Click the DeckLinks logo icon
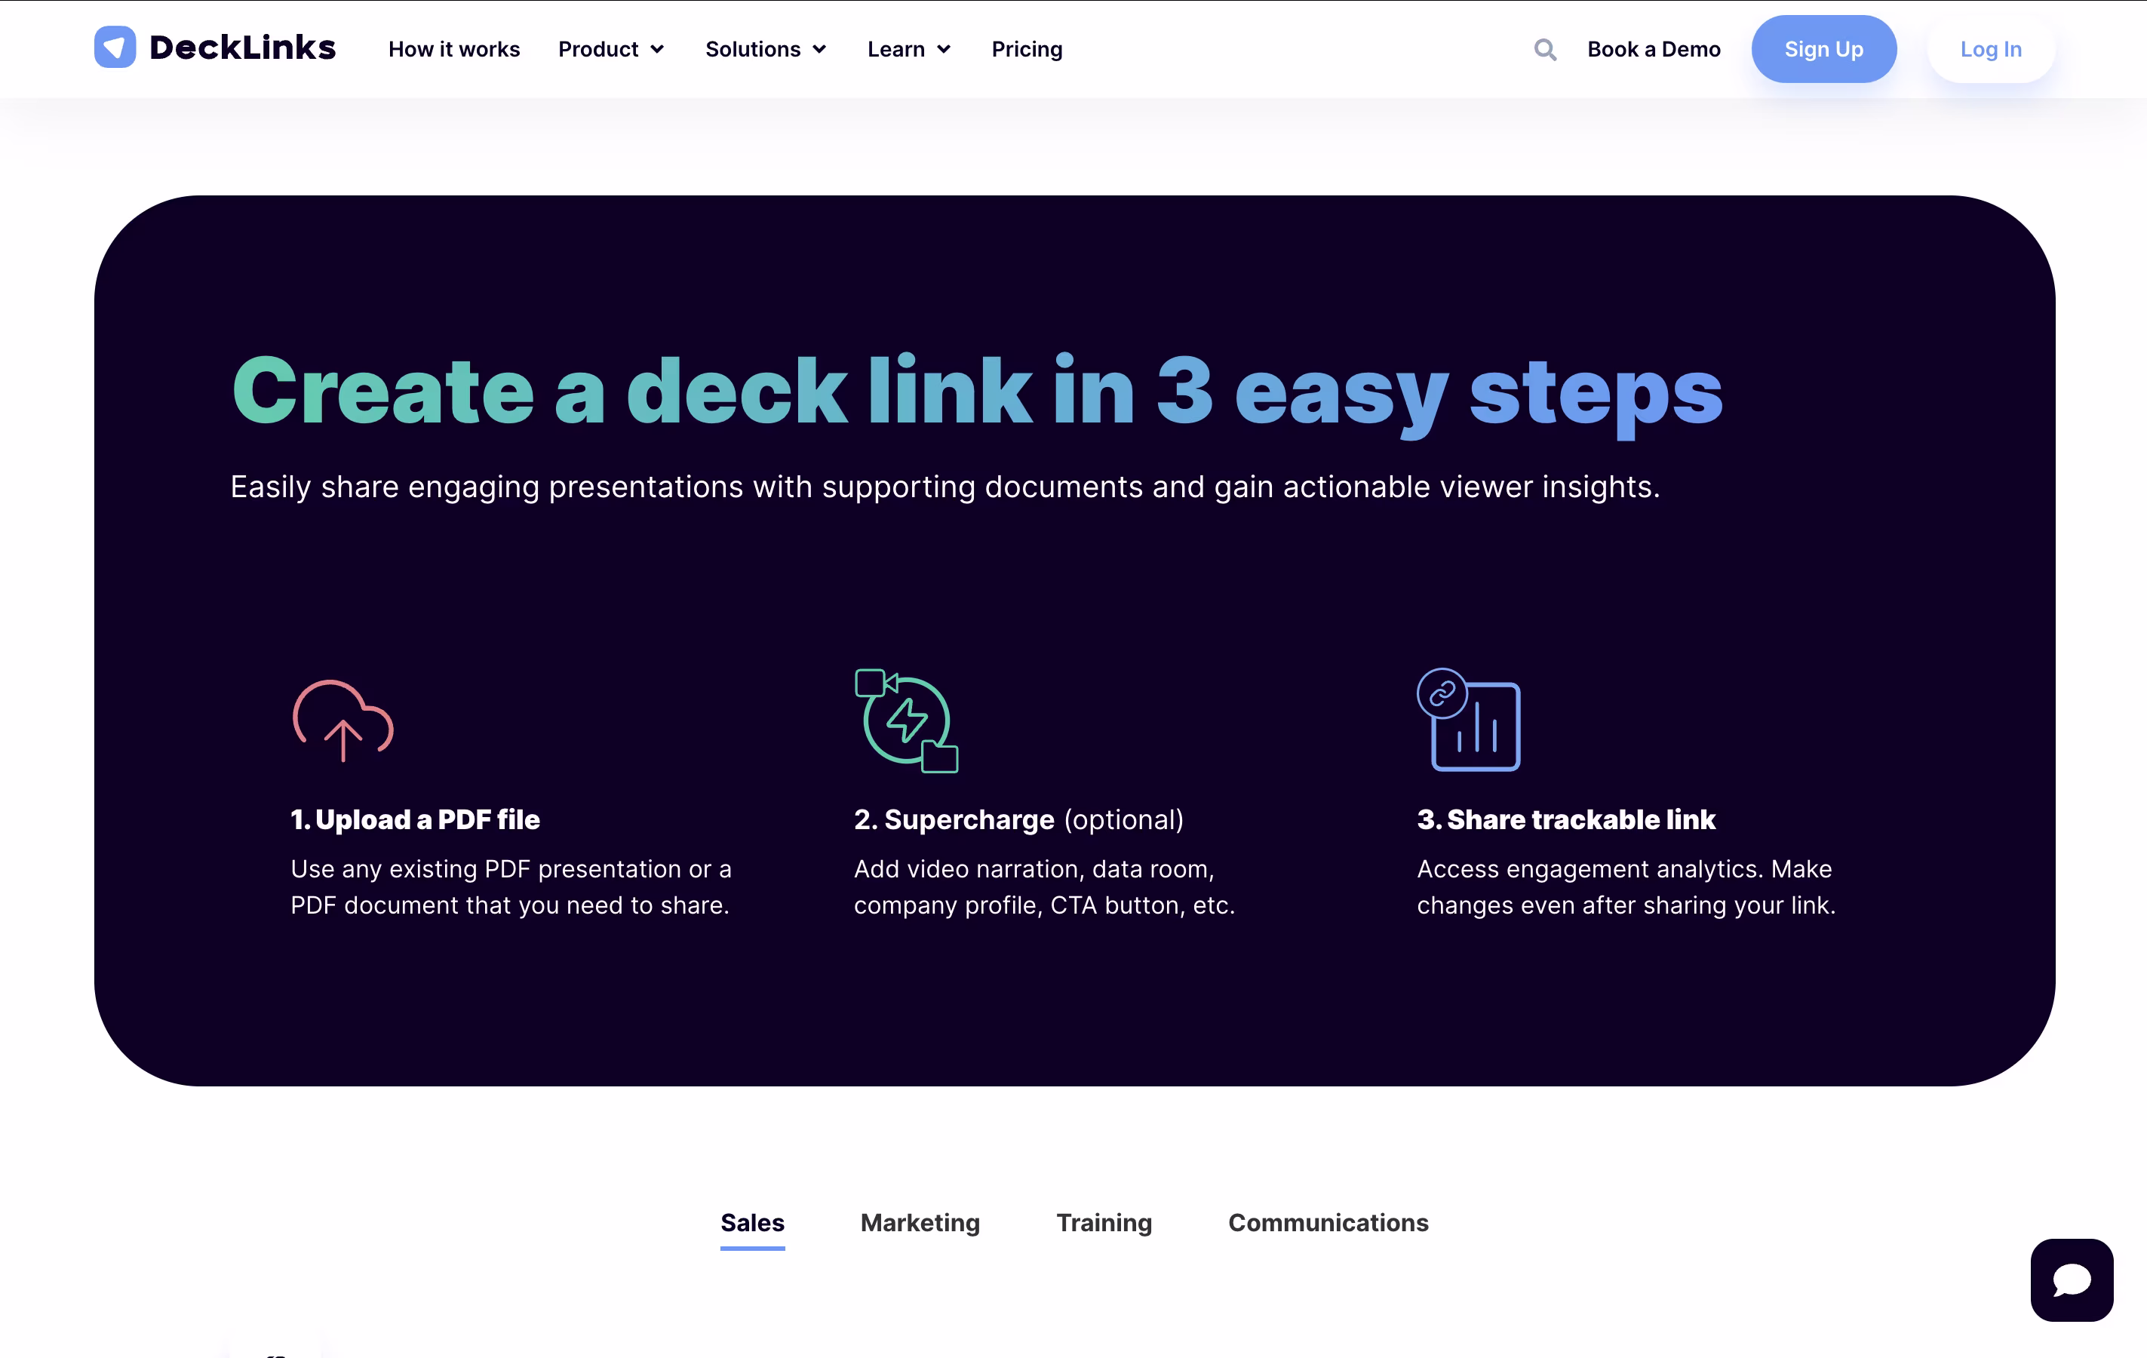 115,48
